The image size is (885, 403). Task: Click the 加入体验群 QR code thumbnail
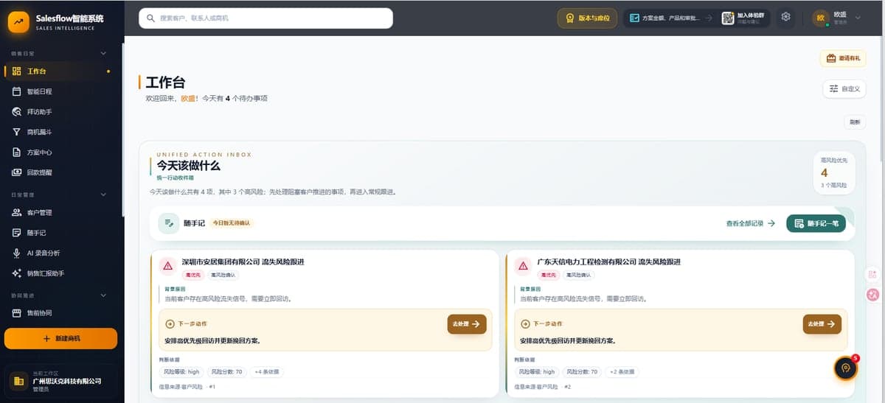pos(727,18)
